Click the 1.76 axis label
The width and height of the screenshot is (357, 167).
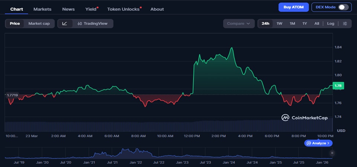[338, 103]
